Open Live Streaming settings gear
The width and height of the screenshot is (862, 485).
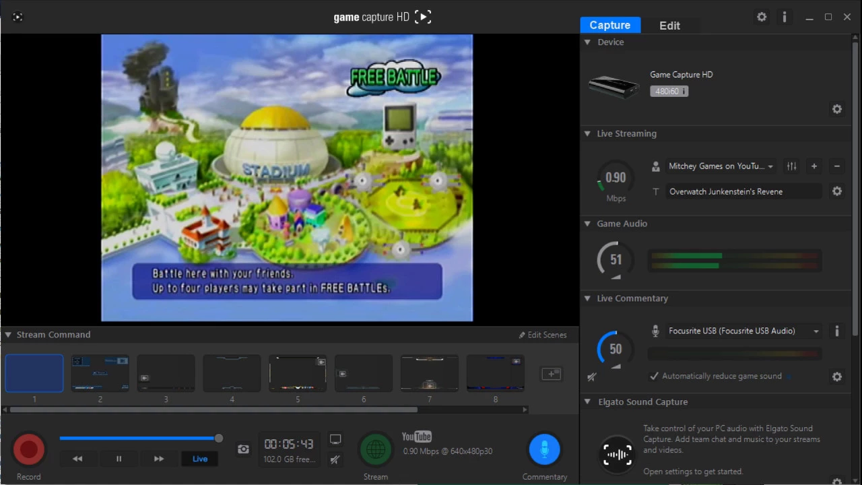(x=837, y=191)
